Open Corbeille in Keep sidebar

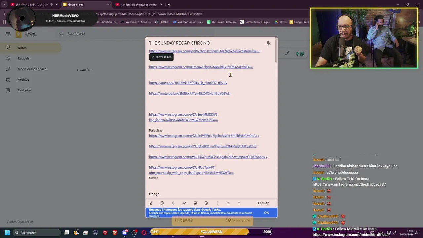coord(30,90)
